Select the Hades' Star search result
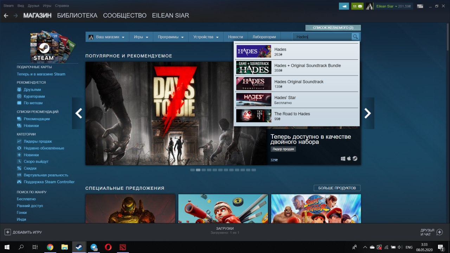The height and width of the screenshot is (253, 450). tap(297, 100)
